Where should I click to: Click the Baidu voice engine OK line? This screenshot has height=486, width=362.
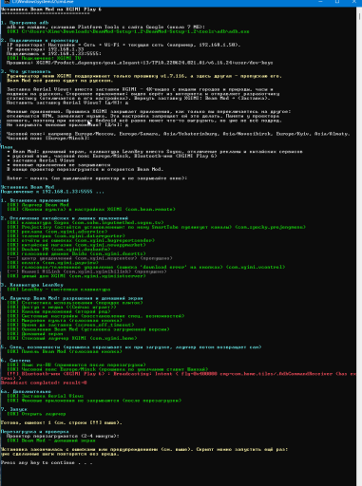tap(76, 253)
